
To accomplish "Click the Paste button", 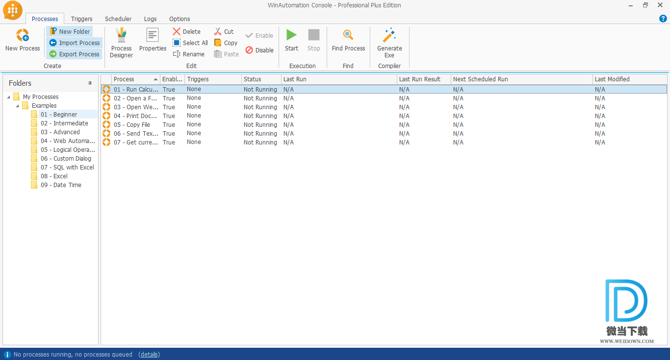I will tap(226, 54).
